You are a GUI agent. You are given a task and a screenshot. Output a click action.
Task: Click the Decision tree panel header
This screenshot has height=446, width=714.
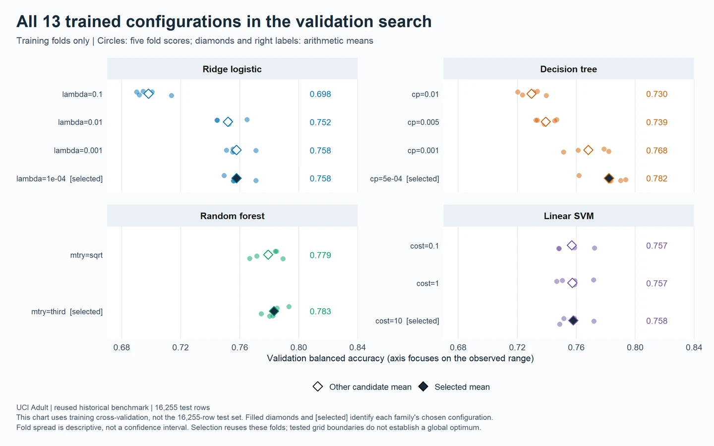pos(569,69)
